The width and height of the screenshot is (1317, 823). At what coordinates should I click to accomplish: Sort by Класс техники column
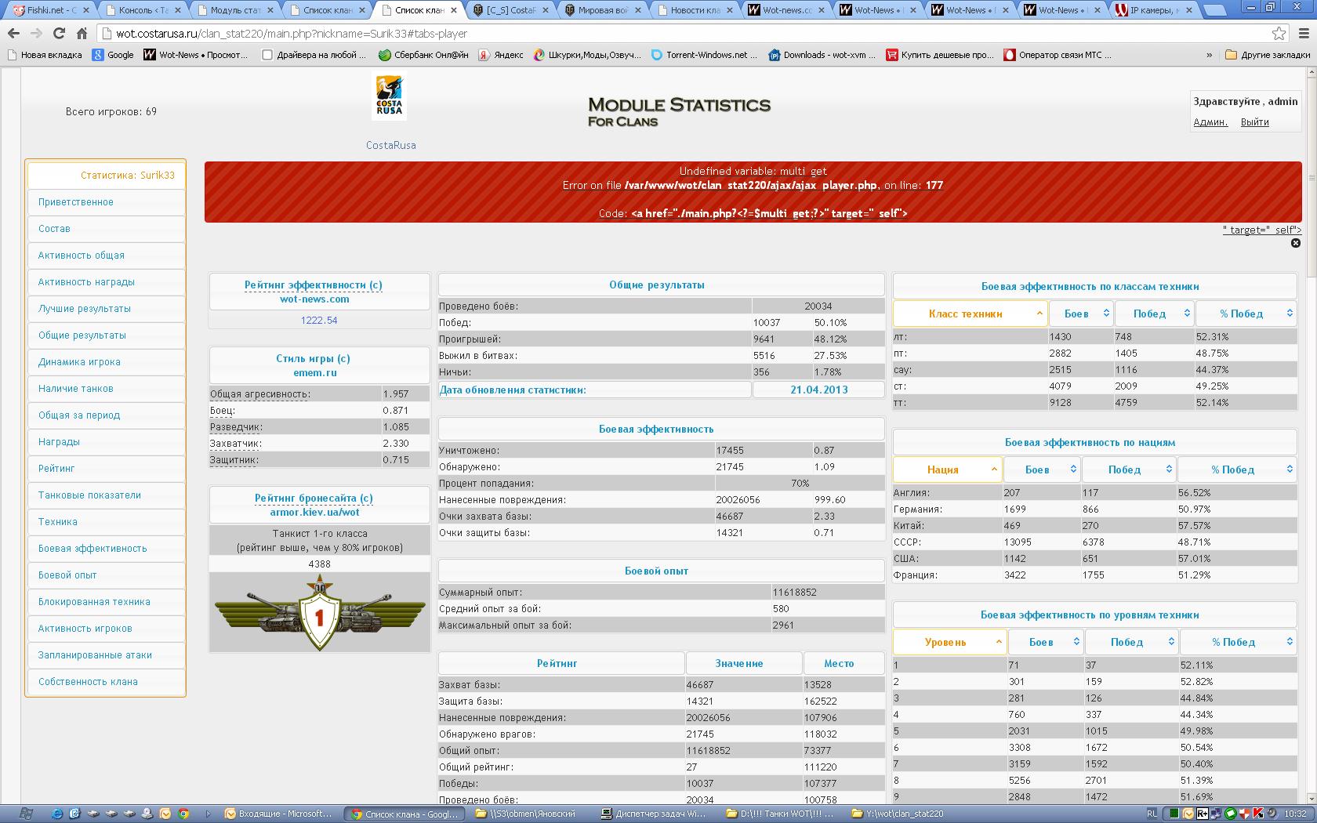pos(970,314)
